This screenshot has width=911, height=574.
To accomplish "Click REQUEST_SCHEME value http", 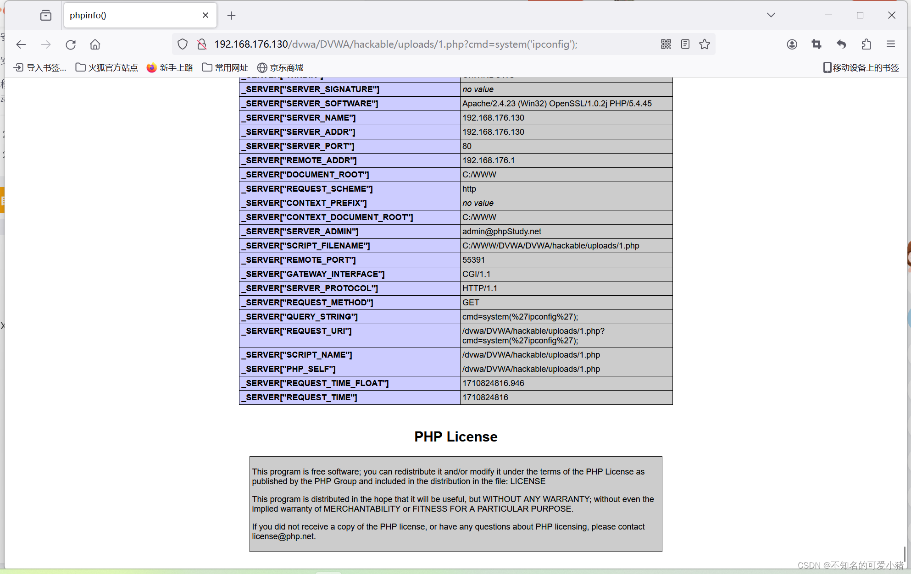I will [x=469, y=189].
